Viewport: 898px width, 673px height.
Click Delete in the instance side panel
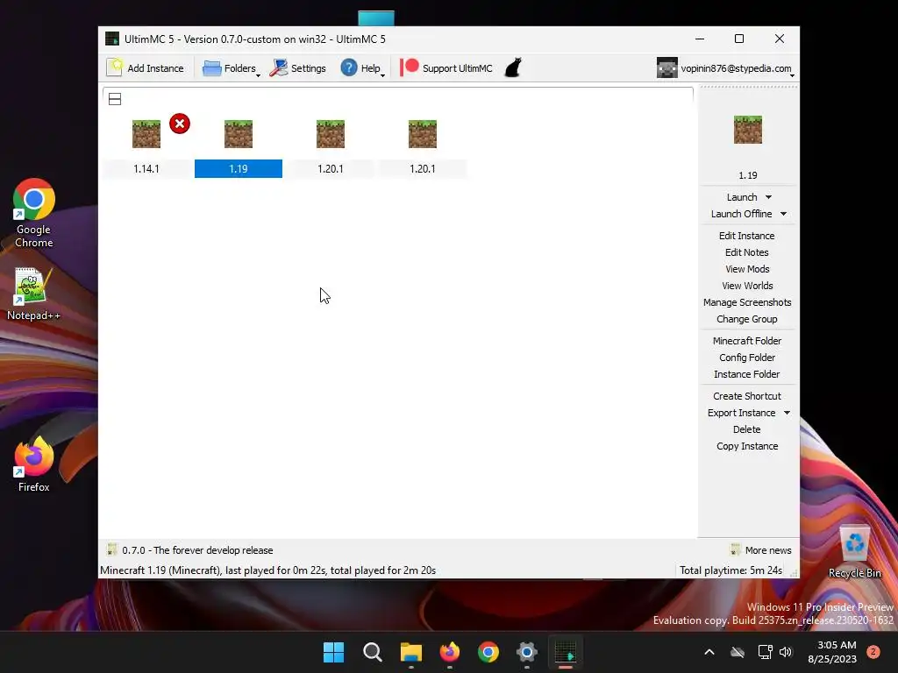747,429
